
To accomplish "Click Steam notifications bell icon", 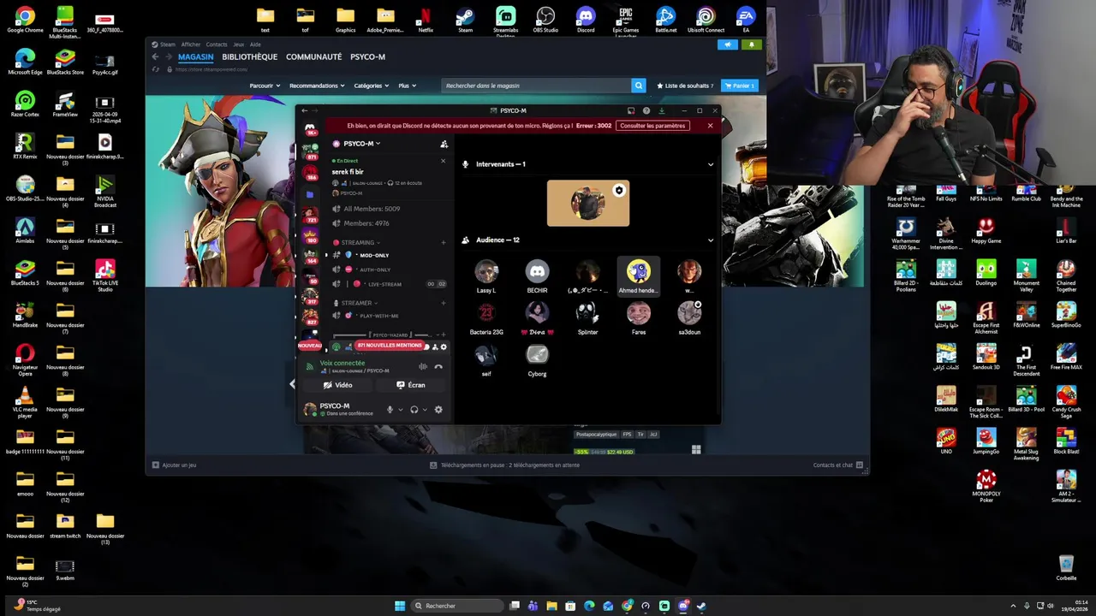I will click(752, 44).
